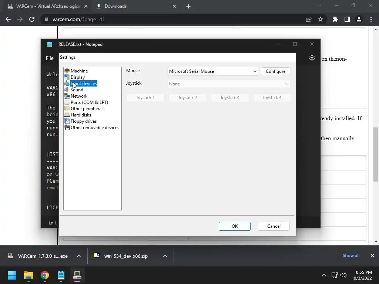The width and height of the screenshot is (379, 284).
Task: Open Chrome three-dot menu
Action: [x=371, y=19]
